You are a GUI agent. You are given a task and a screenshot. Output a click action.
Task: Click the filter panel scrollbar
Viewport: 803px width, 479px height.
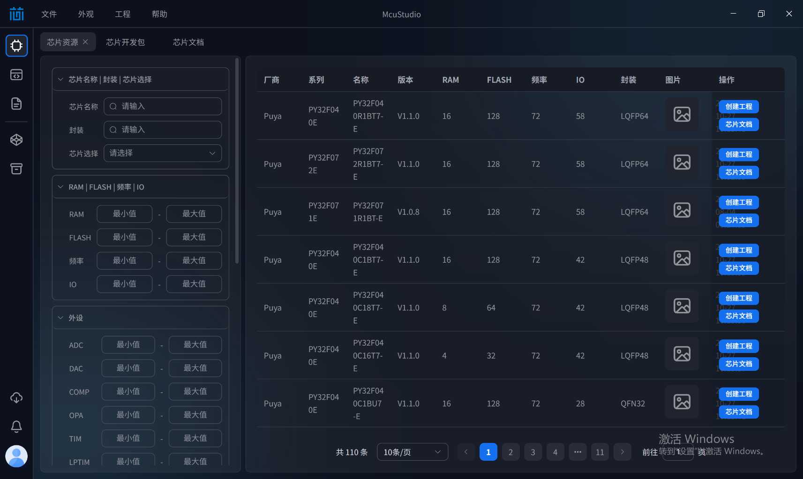pyautogui.click(x=237, y=161)
